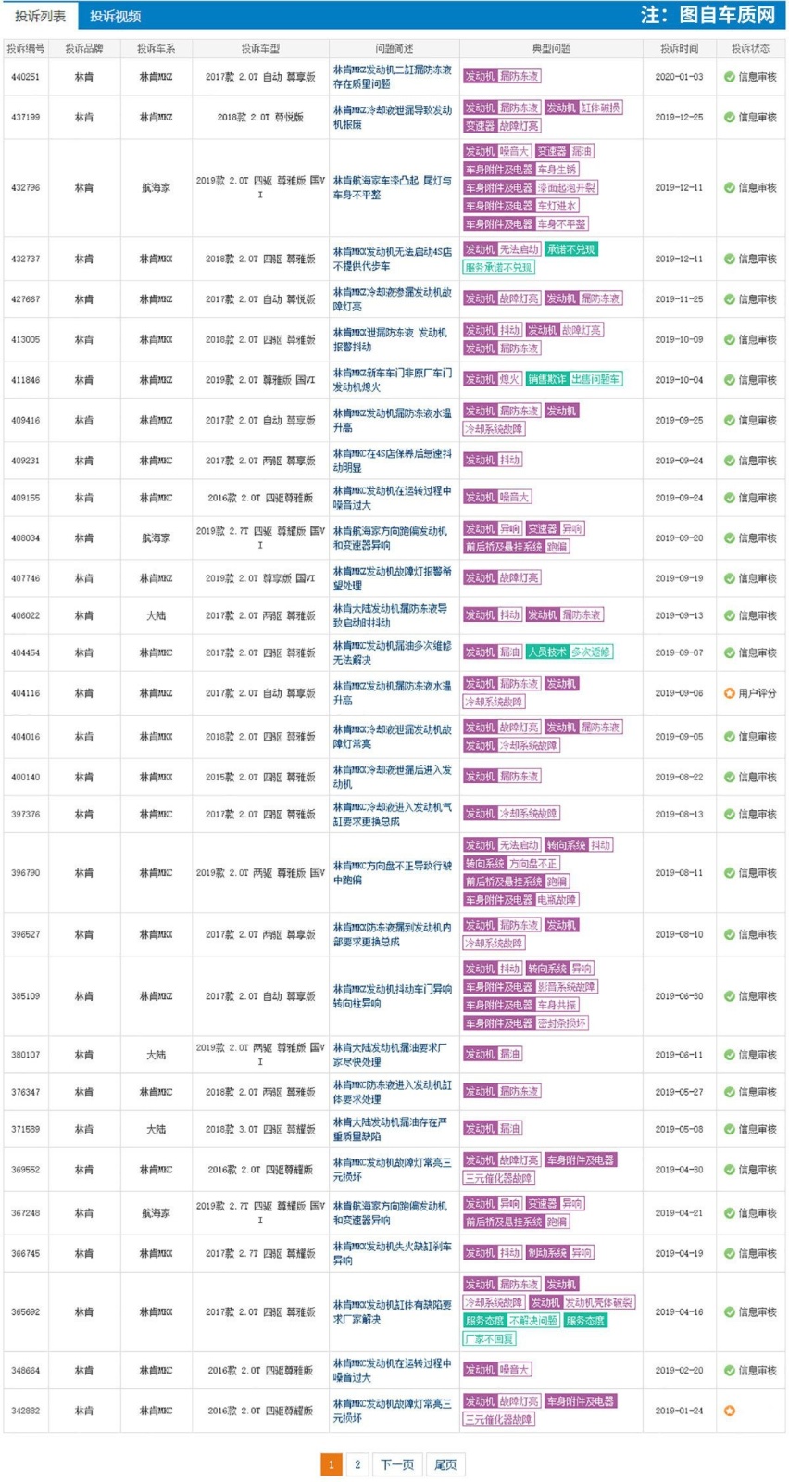Open complaint number 371589
The height and width of the screenshot is (1482, 789).
tap(25, 1130)
